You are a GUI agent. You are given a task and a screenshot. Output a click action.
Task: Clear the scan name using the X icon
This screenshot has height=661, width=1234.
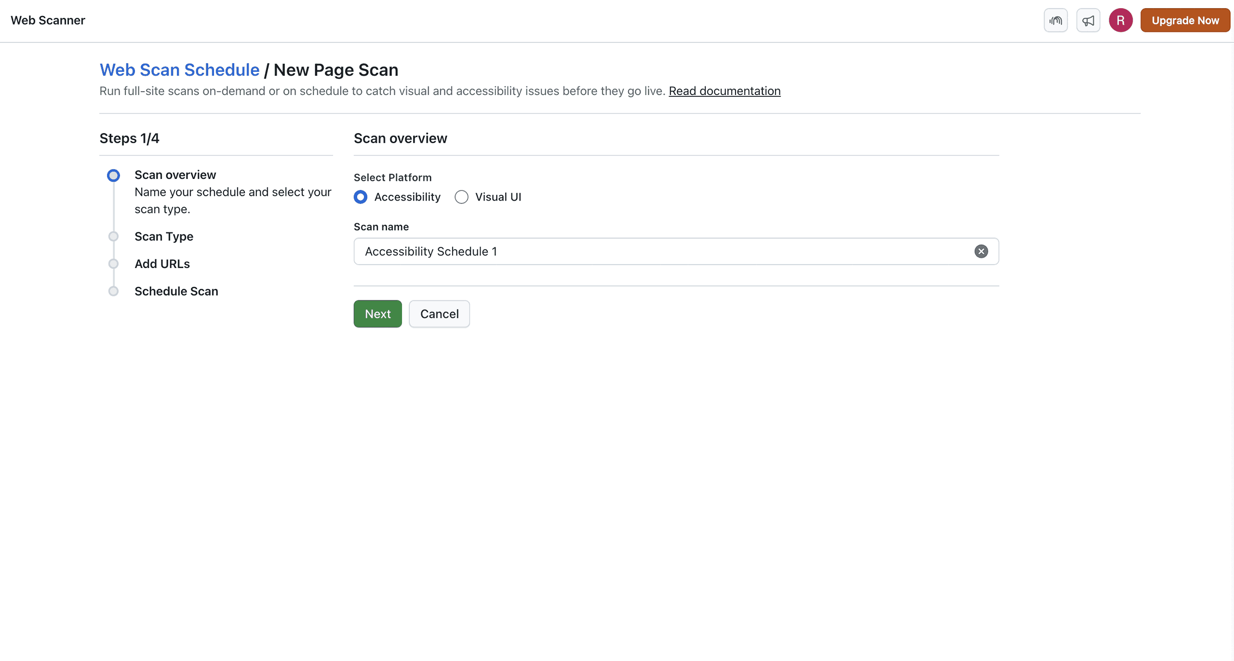click(x=981, y=251)
